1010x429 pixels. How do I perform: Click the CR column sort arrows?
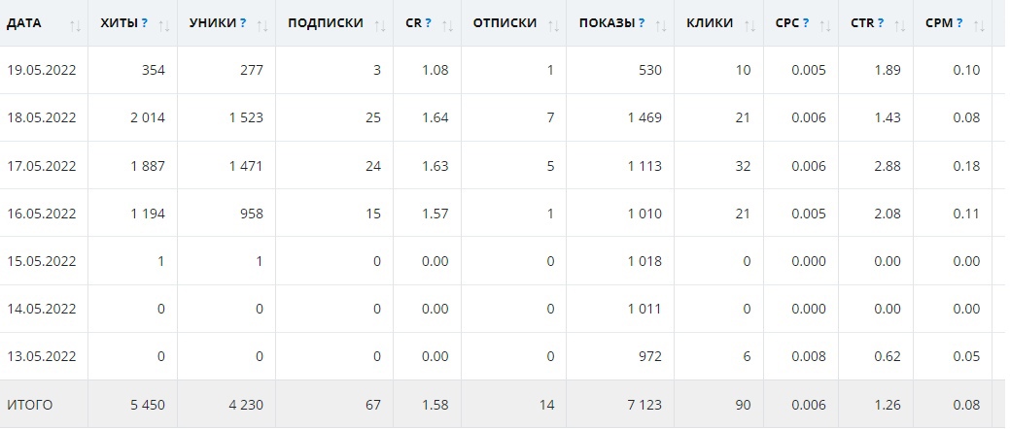pyautogui.click(x=447, y=24)
